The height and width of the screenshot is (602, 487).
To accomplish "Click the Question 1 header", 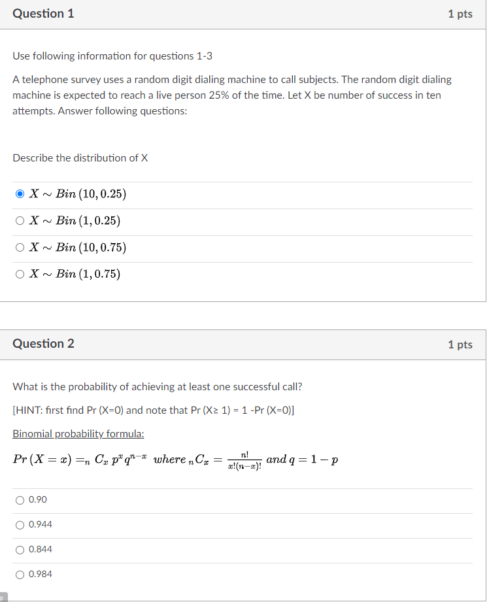I will pos(43,13).
